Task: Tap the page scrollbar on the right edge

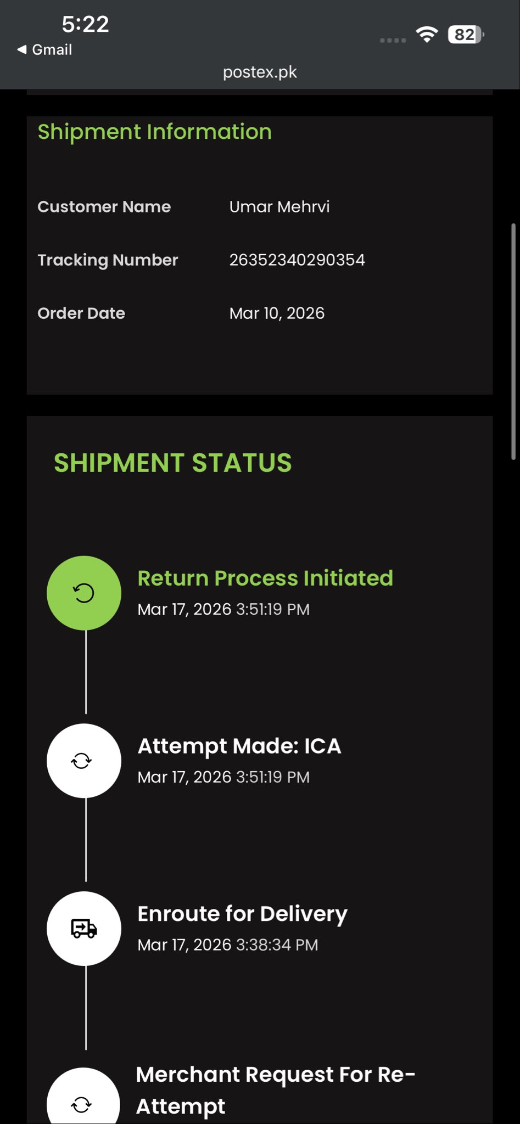Action: (x=513, y=340)
